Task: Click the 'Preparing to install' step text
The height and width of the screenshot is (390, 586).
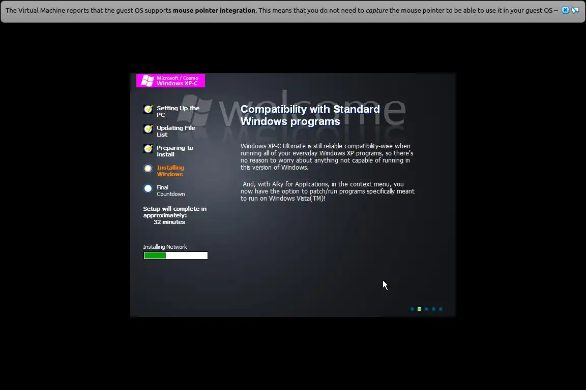Action: point(175,151)
